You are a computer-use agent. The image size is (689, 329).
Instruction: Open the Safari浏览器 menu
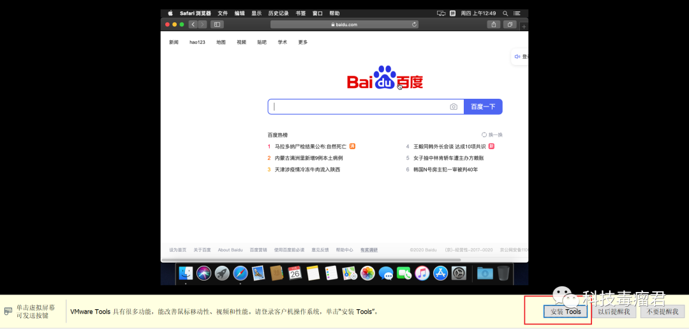(x=195, y=13)
